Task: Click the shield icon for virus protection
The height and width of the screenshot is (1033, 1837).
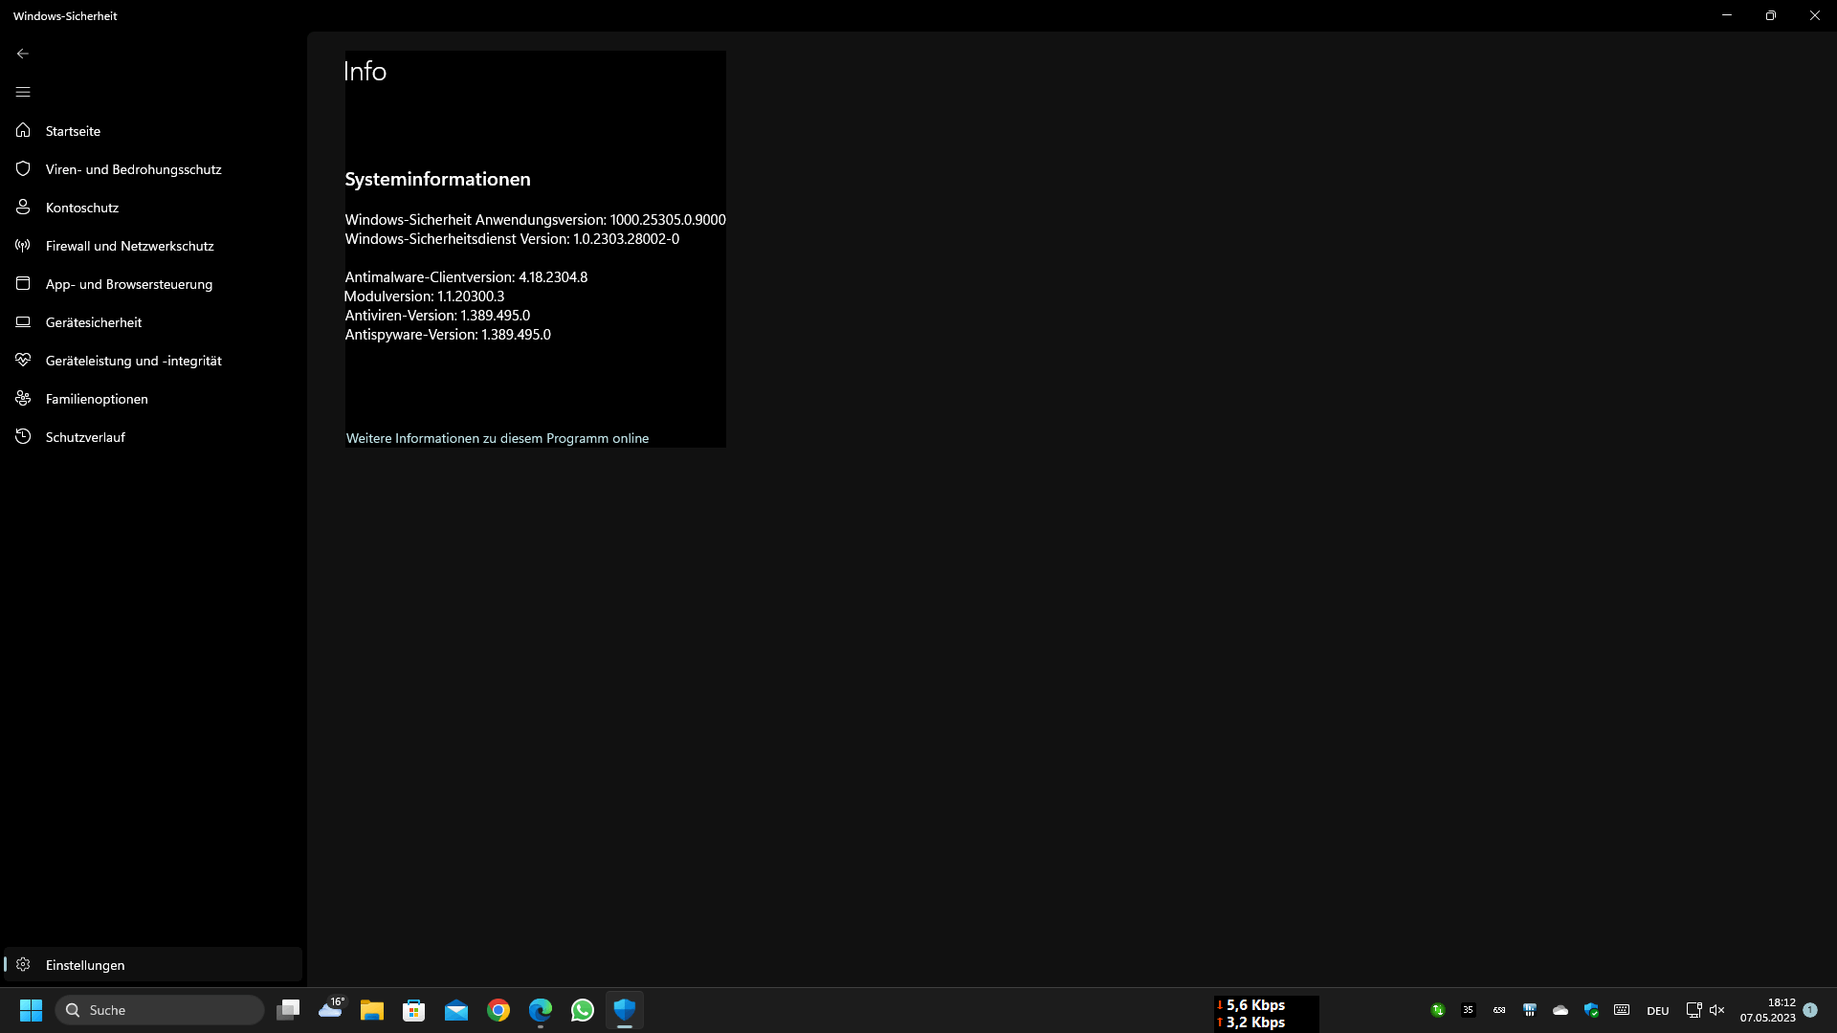Action: click(23, 168)
